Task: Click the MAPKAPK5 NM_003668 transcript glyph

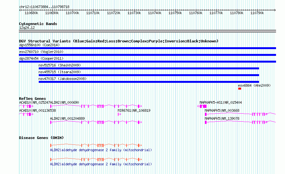Action: pos(240,114)
